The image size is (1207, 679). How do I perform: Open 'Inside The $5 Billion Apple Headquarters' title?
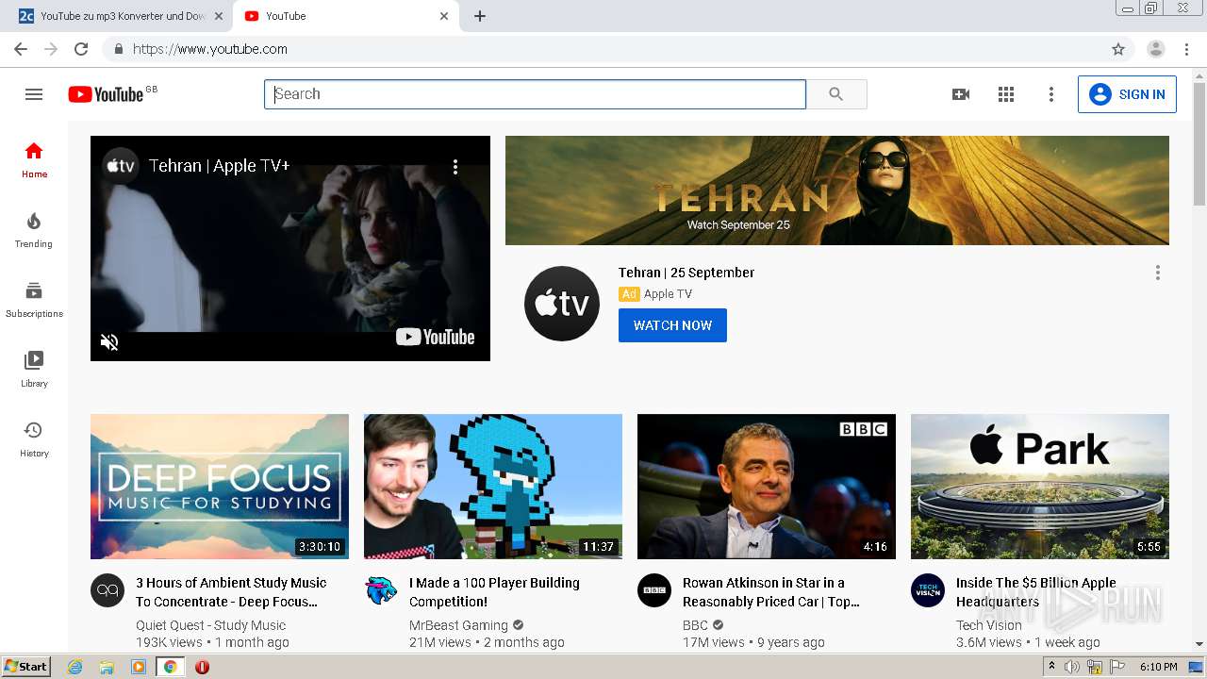[x=1035, y=592]
